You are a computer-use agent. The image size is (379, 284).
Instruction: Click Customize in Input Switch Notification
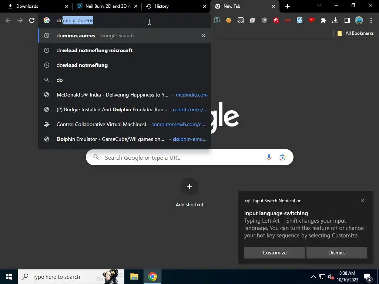(x=275, y=253)
